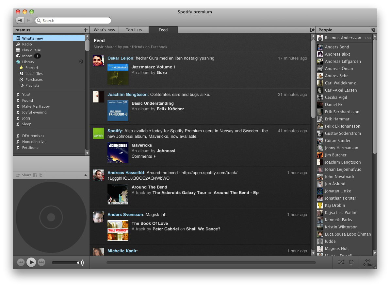Collapse the Library section

[x=81, y=62]
